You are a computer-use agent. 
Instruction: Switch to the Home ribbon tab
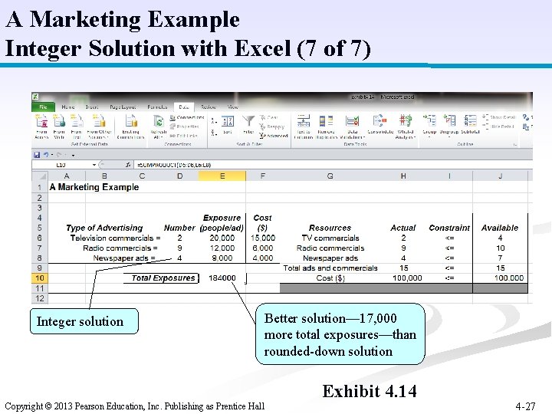point(68,107)
